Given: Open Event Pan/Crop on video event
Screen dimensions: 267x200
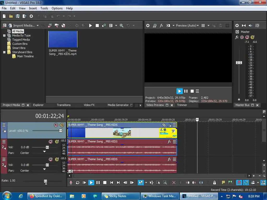Looking at the screenshot, I should [x=164, y=125].
